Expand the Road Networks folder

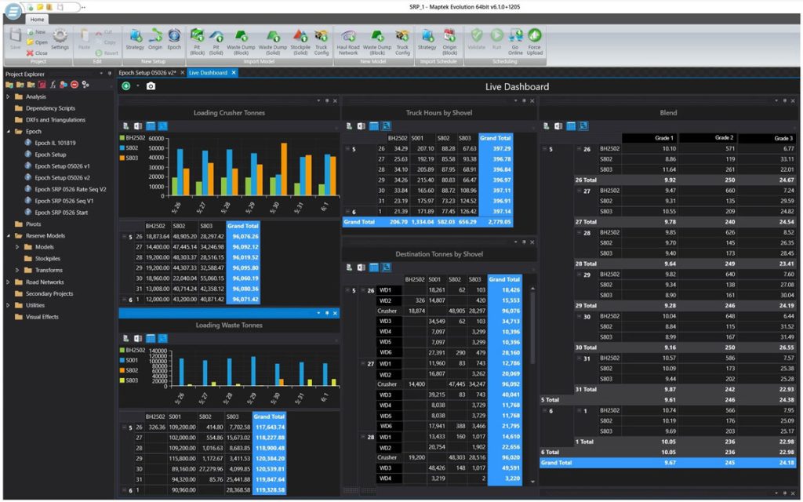click(x=8, y=282)
